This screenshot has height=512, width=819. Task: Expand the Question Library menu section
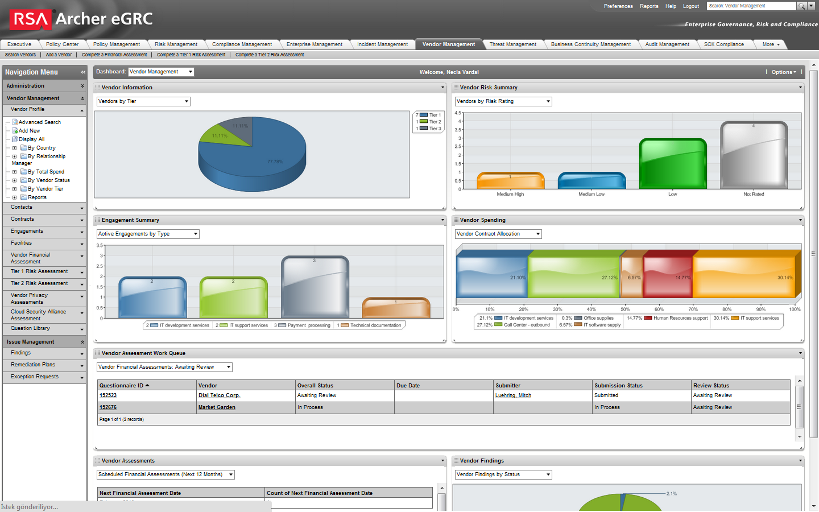tap(44, 328)
